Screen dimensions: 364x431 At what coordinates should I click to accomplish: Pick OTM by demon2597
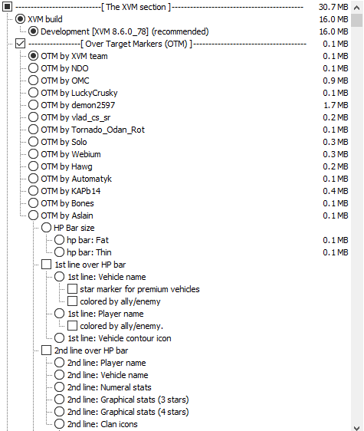pyautogui.click(x=33, y=105)
